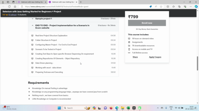
Task: Open the favorites list icon
Action: pyautogui.click(x=174, y=6)
